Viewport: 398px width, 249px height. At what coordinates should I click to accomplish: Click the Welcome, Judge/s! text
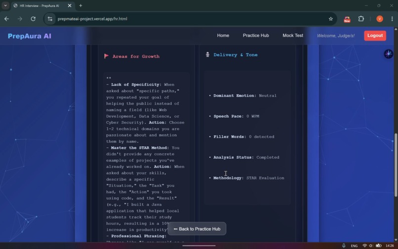tap(336, 36)
